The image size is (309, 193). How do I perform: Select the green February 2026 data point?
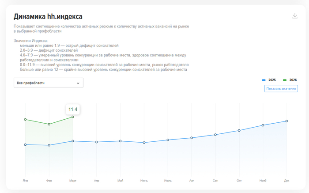click(49, 124)
